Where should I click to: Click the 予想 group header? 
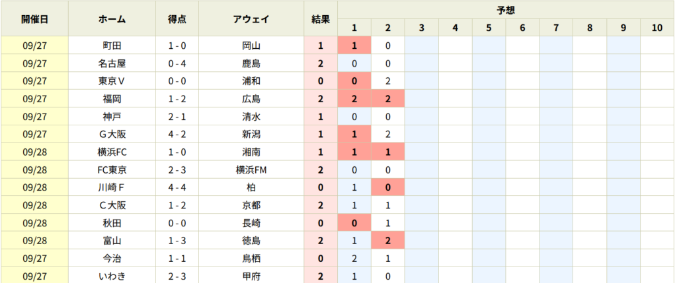pos(506,10)
